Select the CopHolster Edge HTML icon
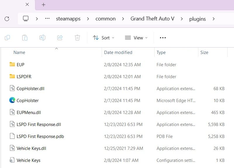Screen dimensions: 234x168 tap(12, 100)
